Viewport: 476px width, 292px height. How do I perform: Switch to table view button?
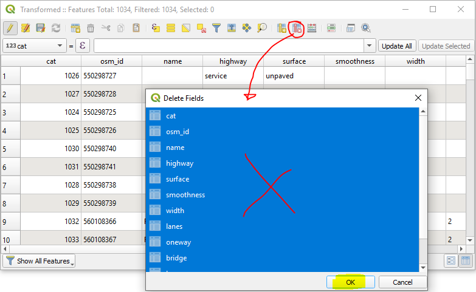[x=466, y=260]
